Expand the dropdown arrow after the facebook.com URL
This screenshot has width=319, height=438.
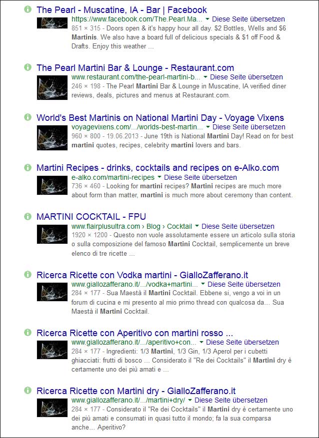pos(207,19)
